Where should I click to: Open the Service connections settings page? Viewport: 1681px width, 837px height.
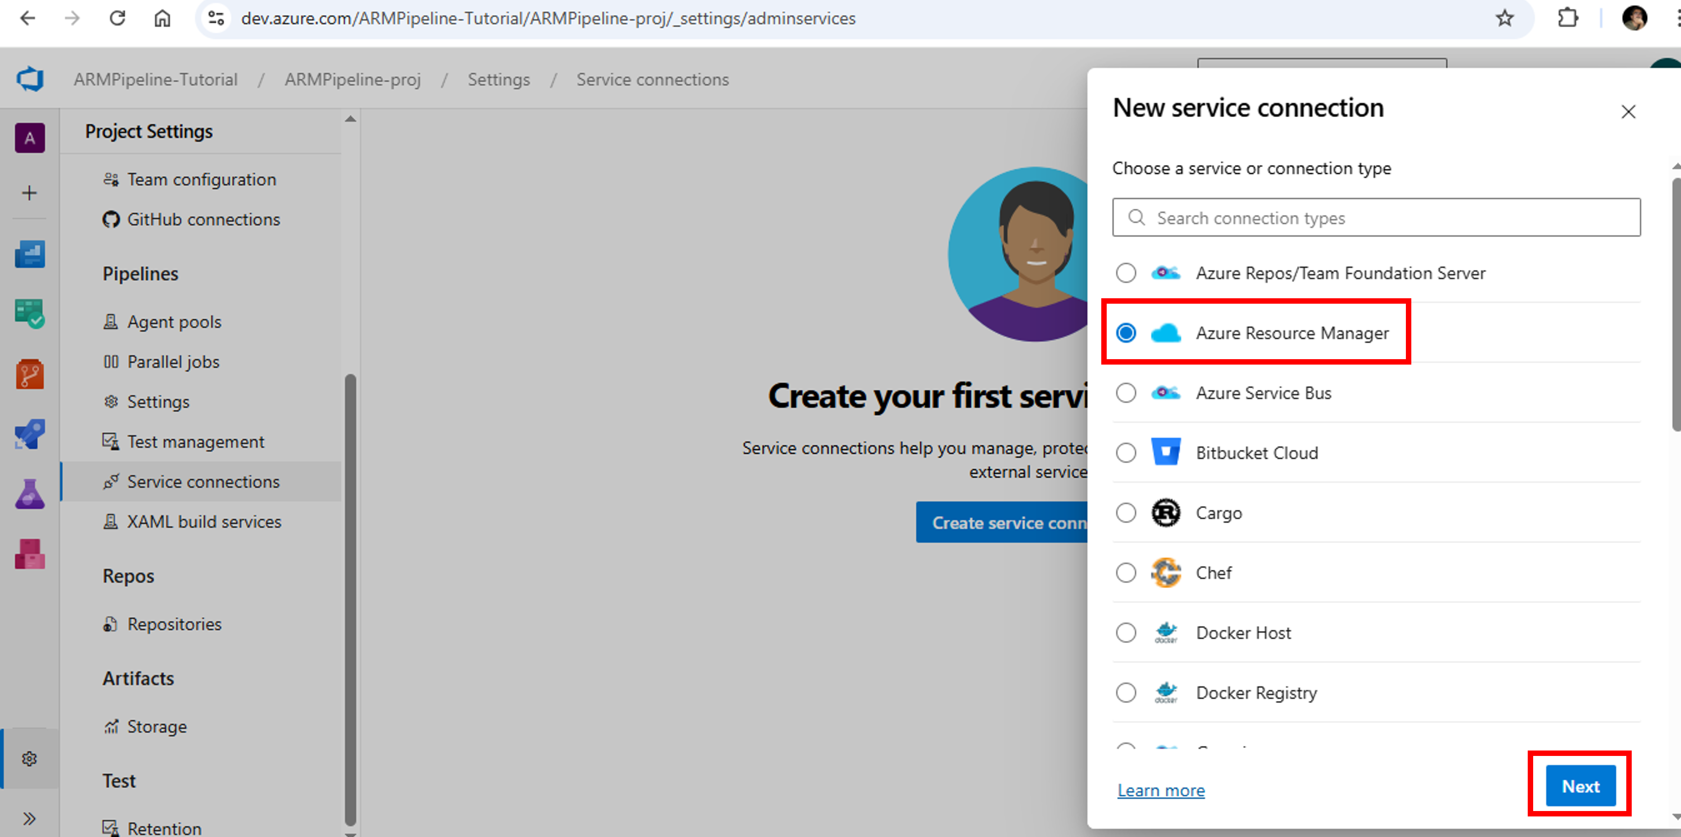(203, 481)
